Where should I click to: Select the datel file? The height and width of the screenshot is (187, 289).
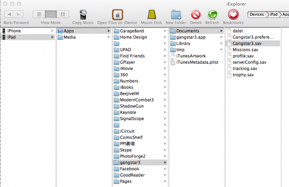click(253, 31)
